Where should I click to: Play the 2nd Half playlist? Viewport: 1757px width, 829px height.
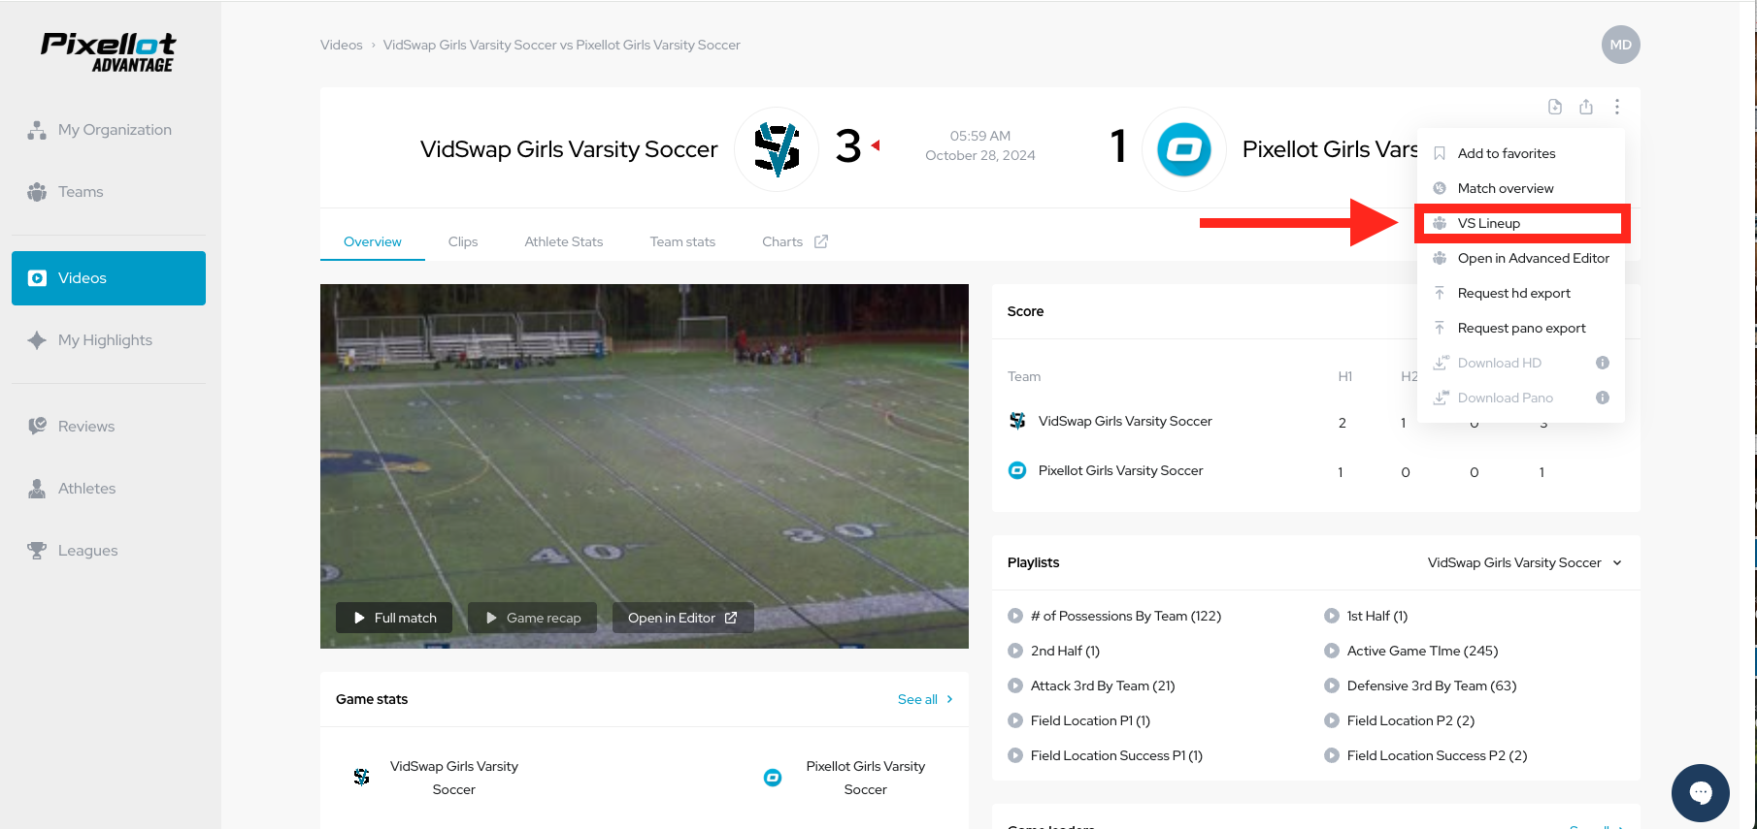coord(1054,651)
